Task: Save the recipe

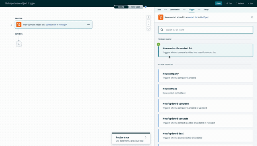Action: (218, 4)
